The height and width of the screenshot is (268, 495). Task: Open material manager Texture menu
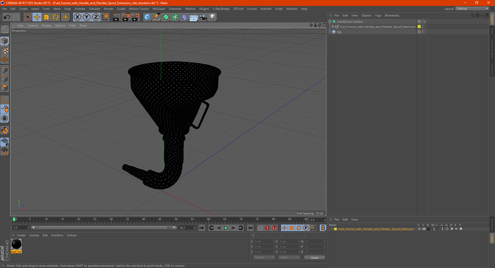[71, 235]
